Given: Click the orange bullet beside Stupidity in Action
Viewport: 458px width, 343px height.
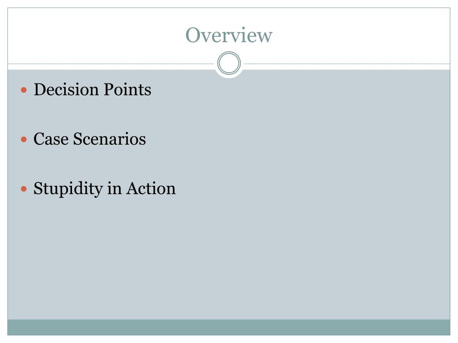Looking at the screenshot, I should 24,189.
